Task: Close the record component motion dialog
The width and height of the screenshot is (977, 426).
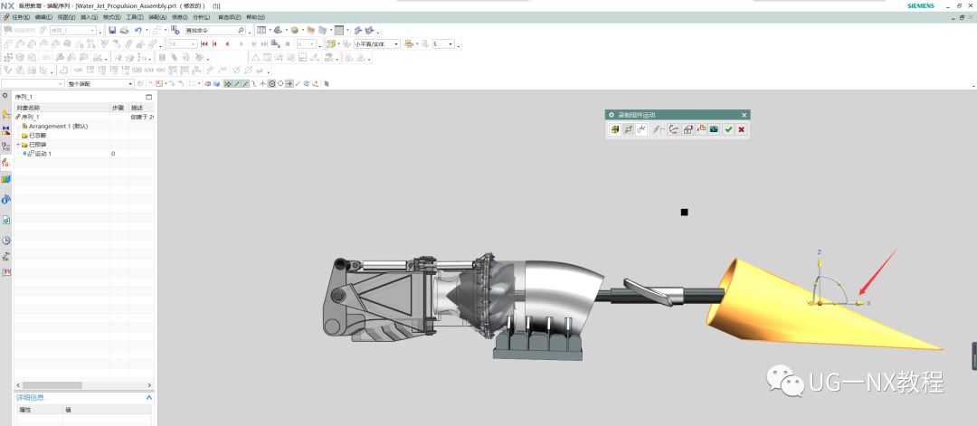Action: [744, 115]
